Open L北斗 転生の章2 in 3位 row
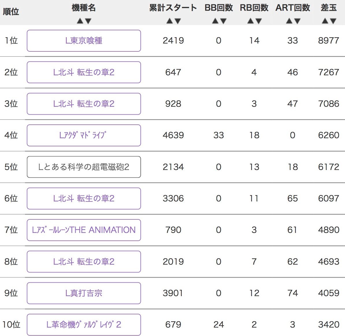The width and height of the screenshot is (345, 336). point(84,104)
